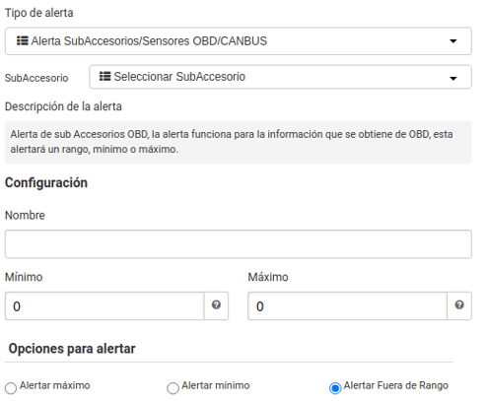Select the Alertar máximo radio option
486x401 pixels.
[x=11, y=388]
